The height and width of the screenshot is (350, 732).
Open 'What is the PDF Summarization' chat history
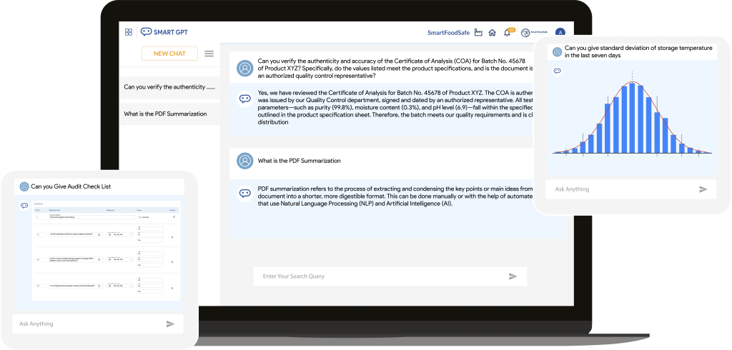point(165,114)
